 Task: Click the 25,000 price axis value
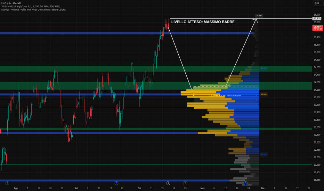pyautogui.click(x=317, y=52)
